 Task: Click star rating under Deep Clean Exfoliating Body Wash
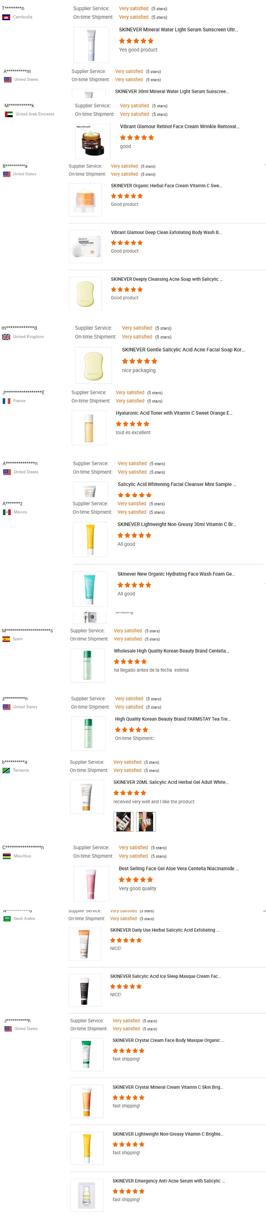127,242
